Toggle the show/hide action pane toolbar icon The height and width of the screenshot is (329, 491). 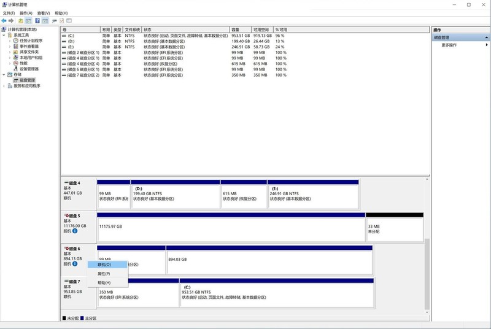[x=45, y=21]
